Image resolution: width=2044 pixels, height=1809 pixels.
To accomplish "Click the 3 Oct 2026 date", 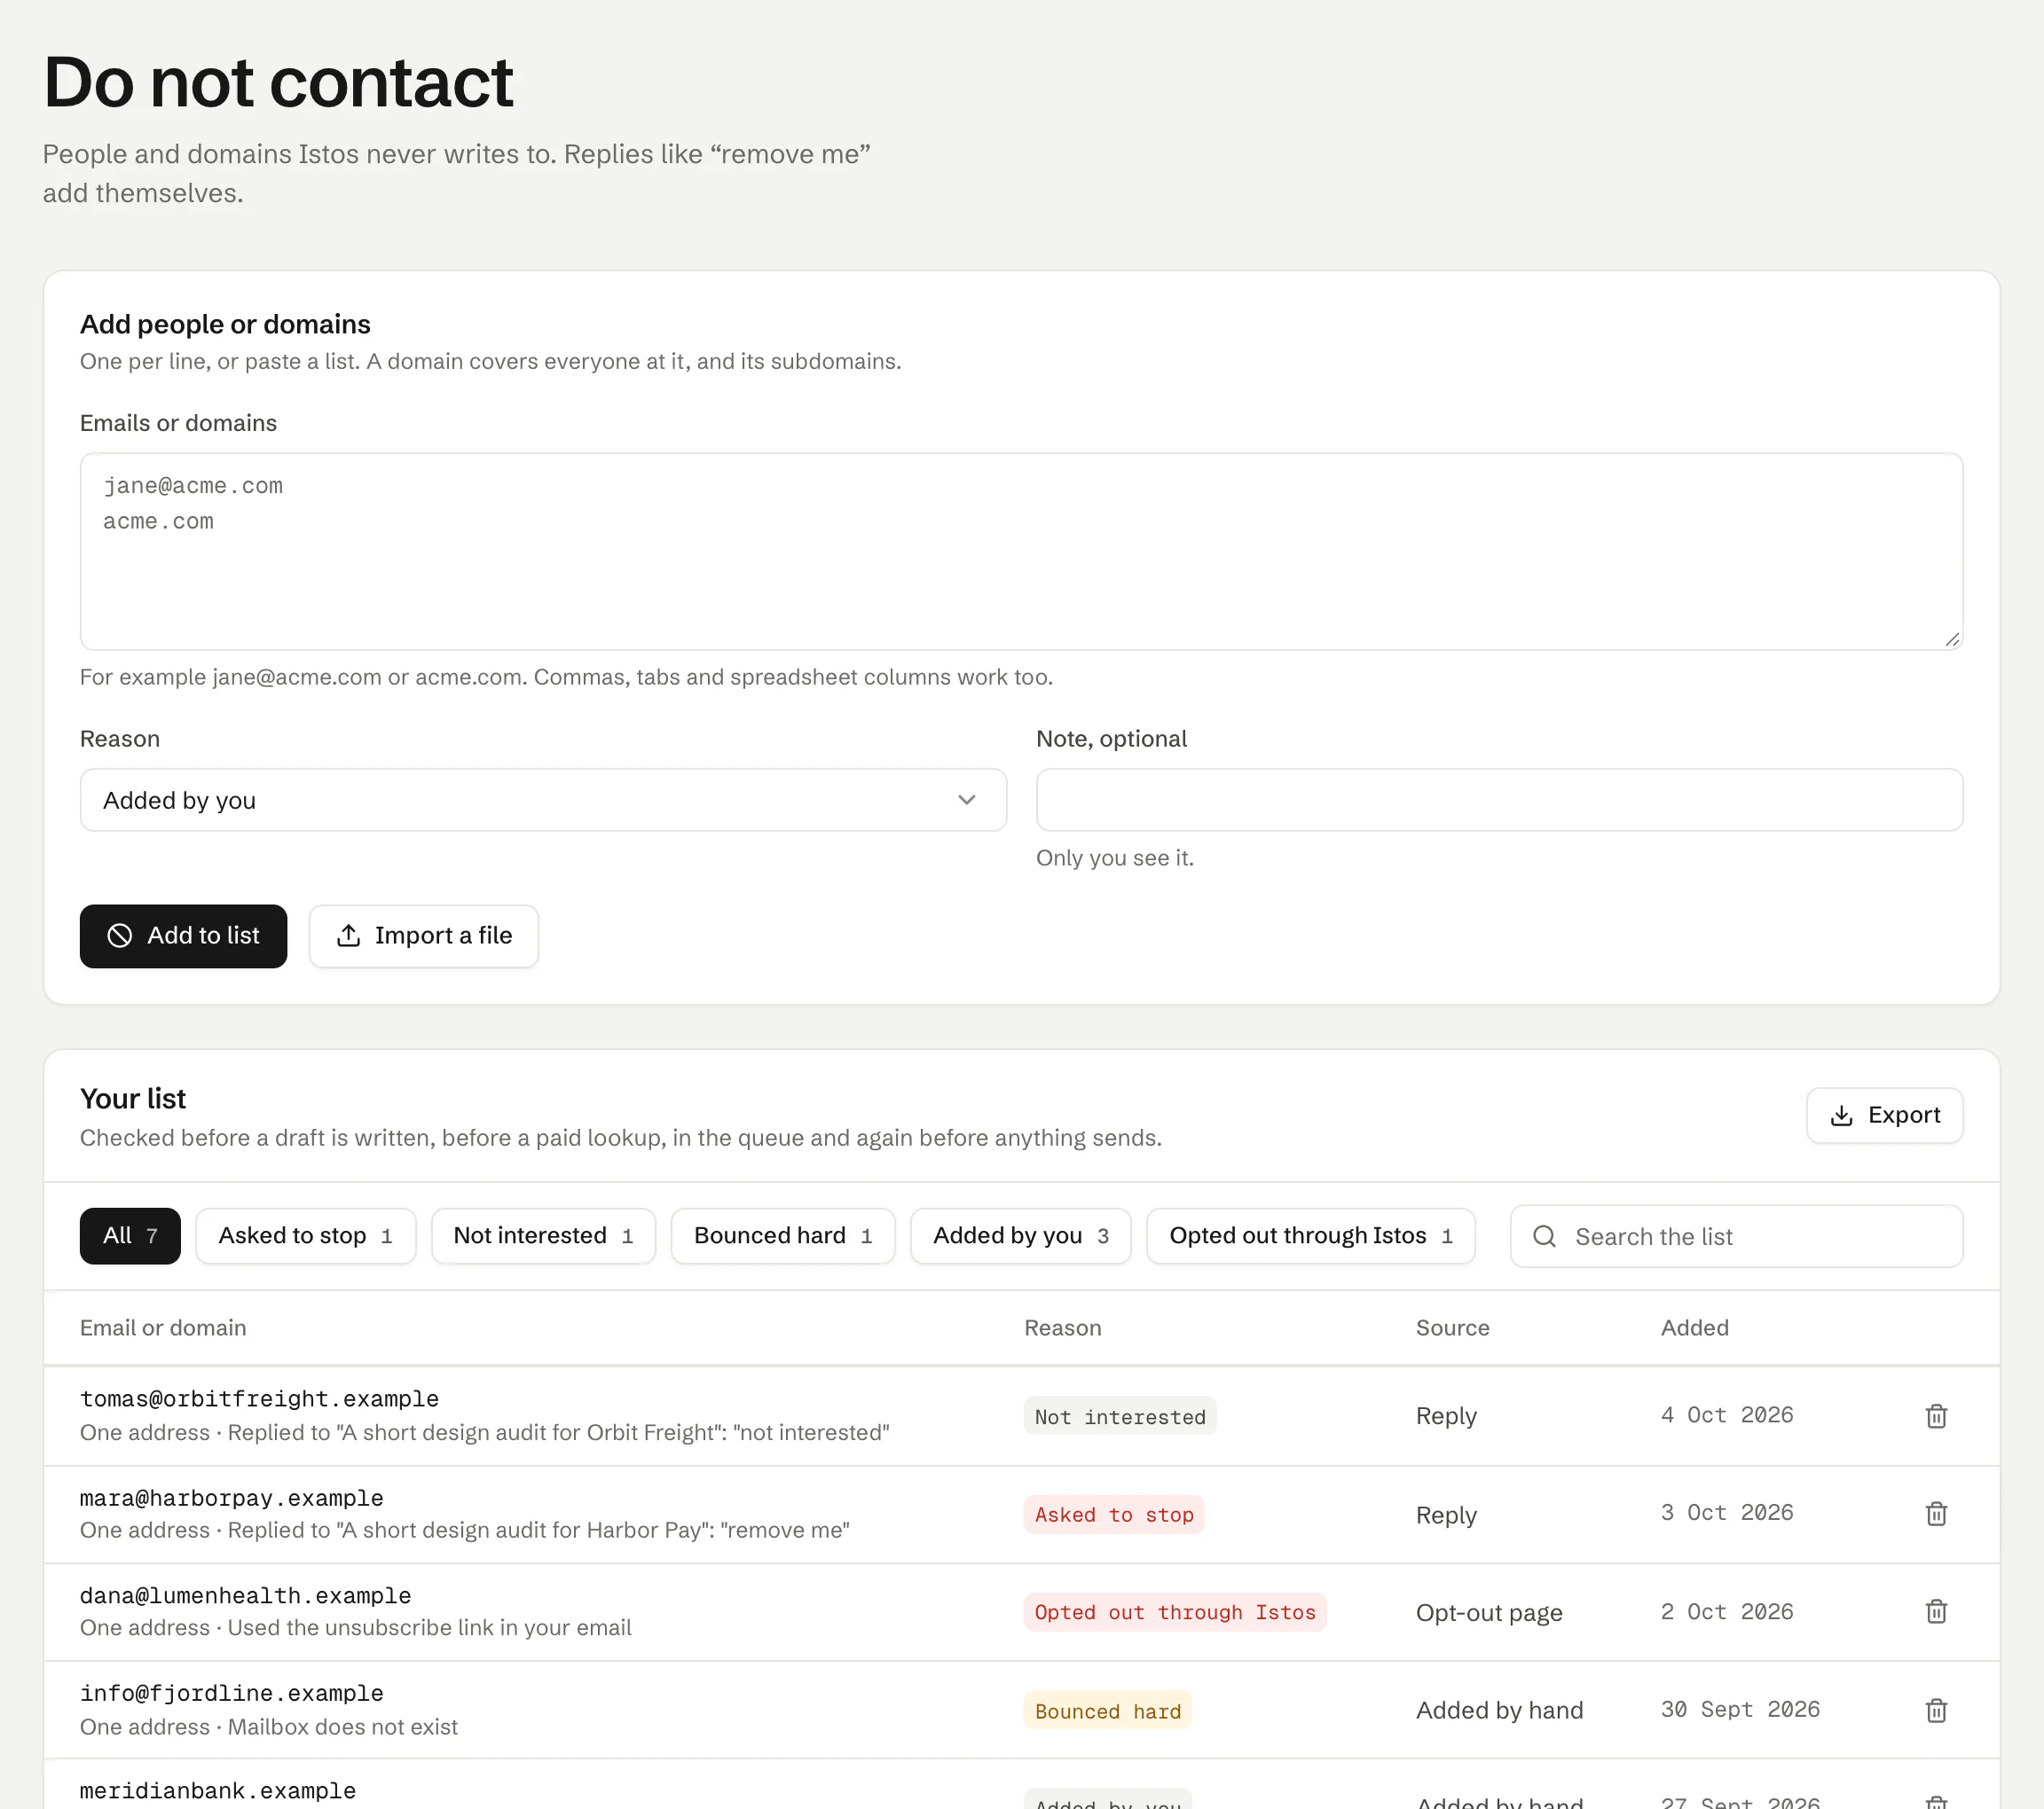I will (x=1727, y=1513).
